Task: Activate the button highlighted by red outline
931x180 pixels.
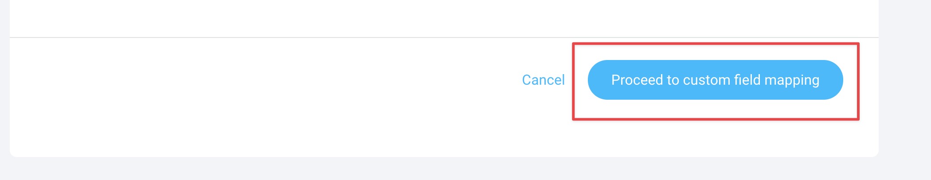Action: tap(715, 80)
